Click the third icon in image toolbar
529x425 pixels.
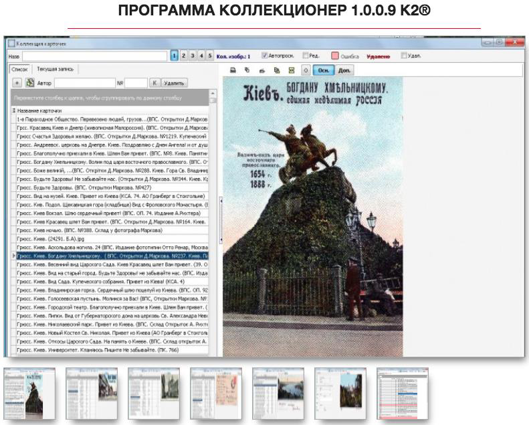pyautogui.click(x=262, y=70)
